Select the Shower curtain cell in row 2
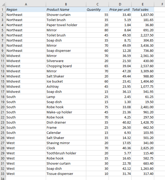The height and width of the screenshot is (180, 165). click(x=66, y=15)
